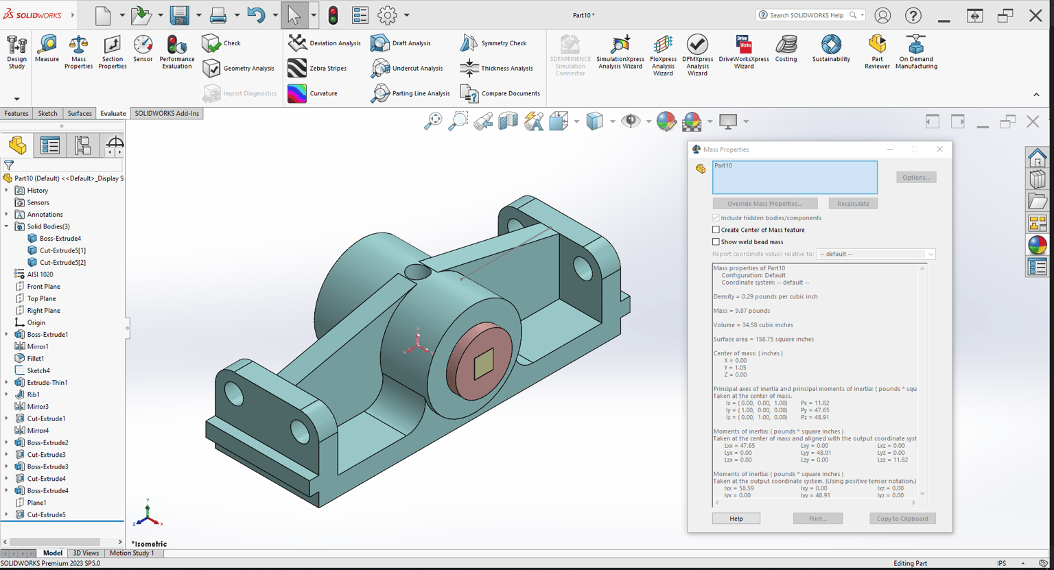Open the Edit Appearance color sphere
The height and width of the screenshot is (570, 1054).
[x=666, y=122]
